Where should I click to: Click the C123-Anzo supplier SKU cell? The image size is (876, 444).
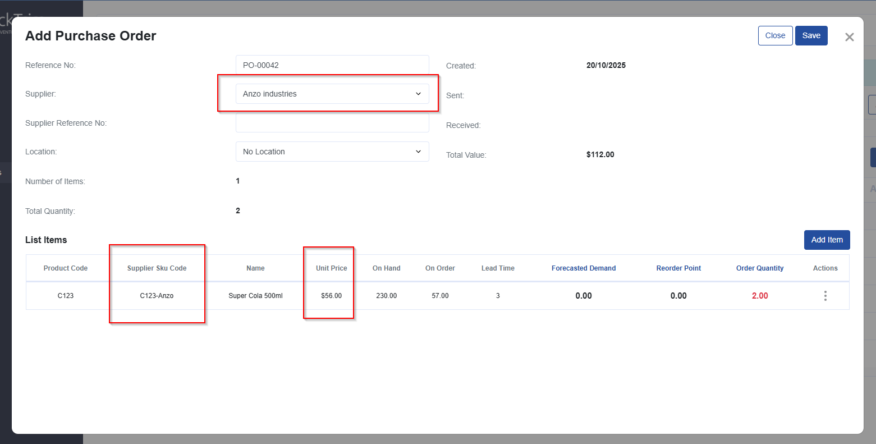[157, 296]
